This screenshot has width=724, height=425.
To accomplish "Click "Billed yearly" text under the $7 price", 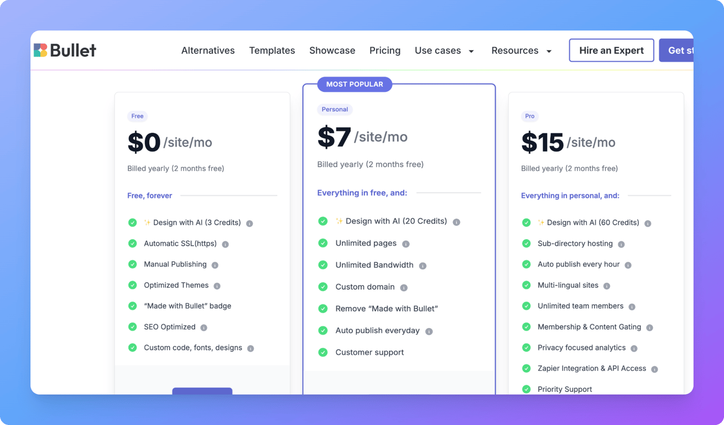I will click(371, 164).
